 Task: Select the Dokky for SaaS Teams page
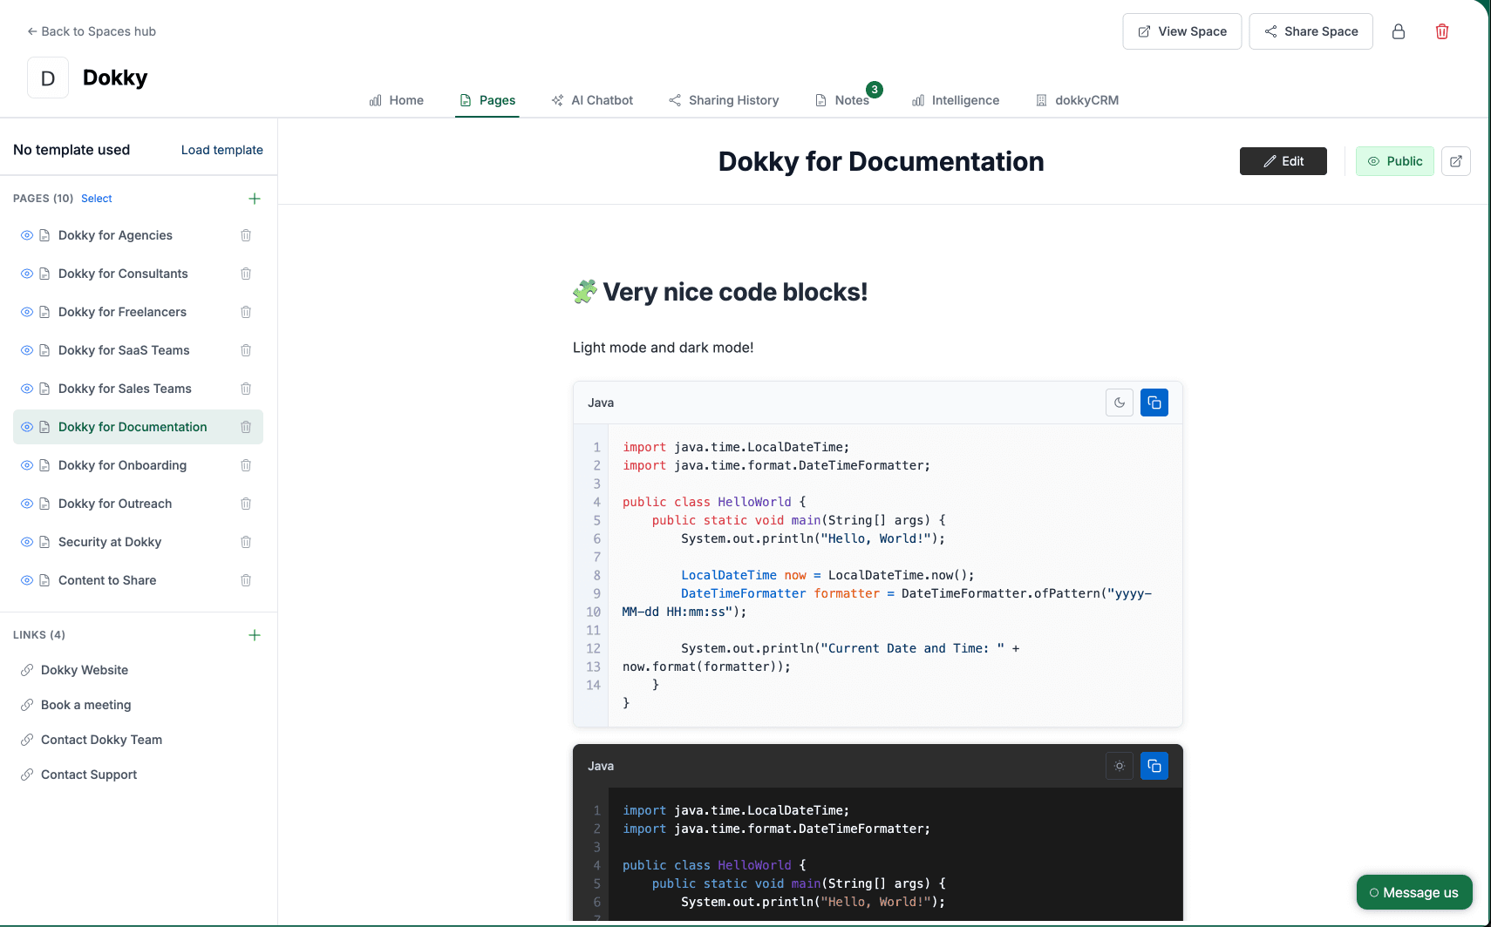pos(124,350)
